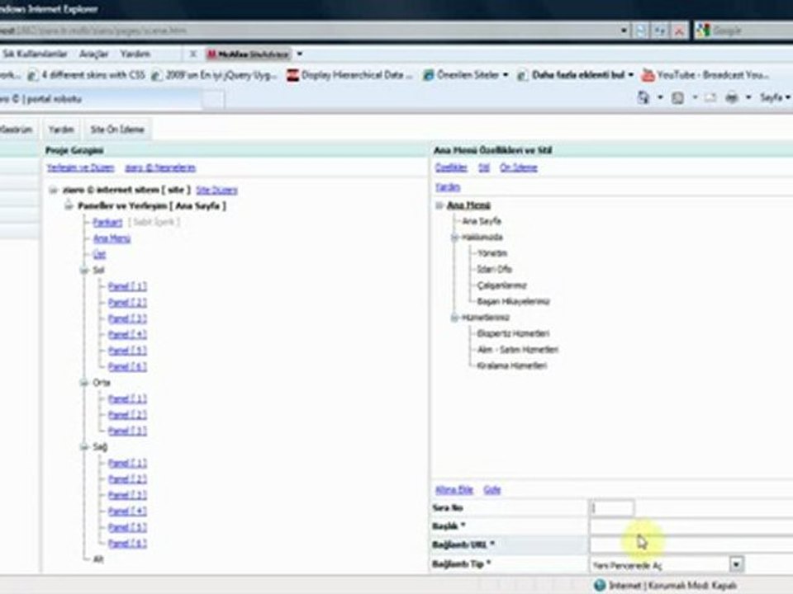Collapse the Hakkımızda menu node

tap(454, 237)
